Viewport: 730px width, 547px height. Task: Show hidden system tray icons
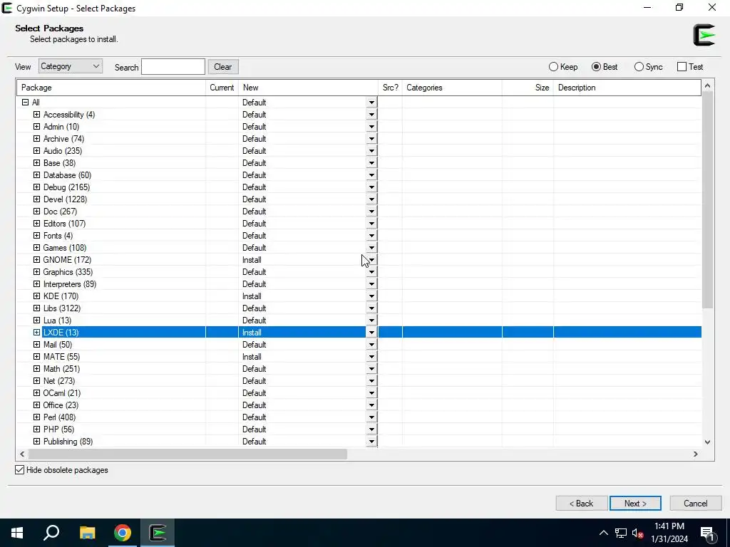tap(603, 533)
